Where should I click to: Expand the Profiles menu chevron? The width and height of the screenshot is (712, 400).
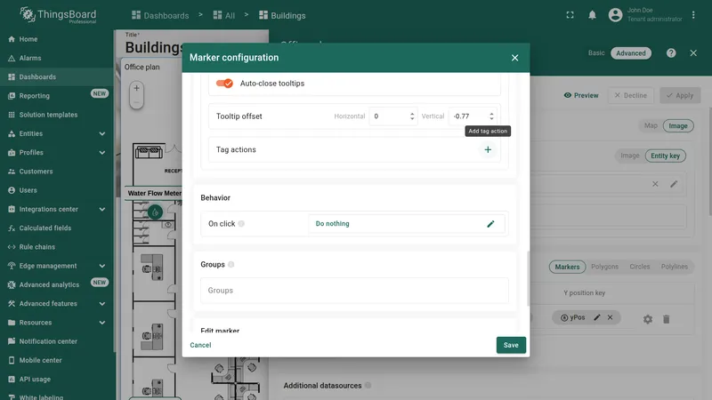coord(102,153)
